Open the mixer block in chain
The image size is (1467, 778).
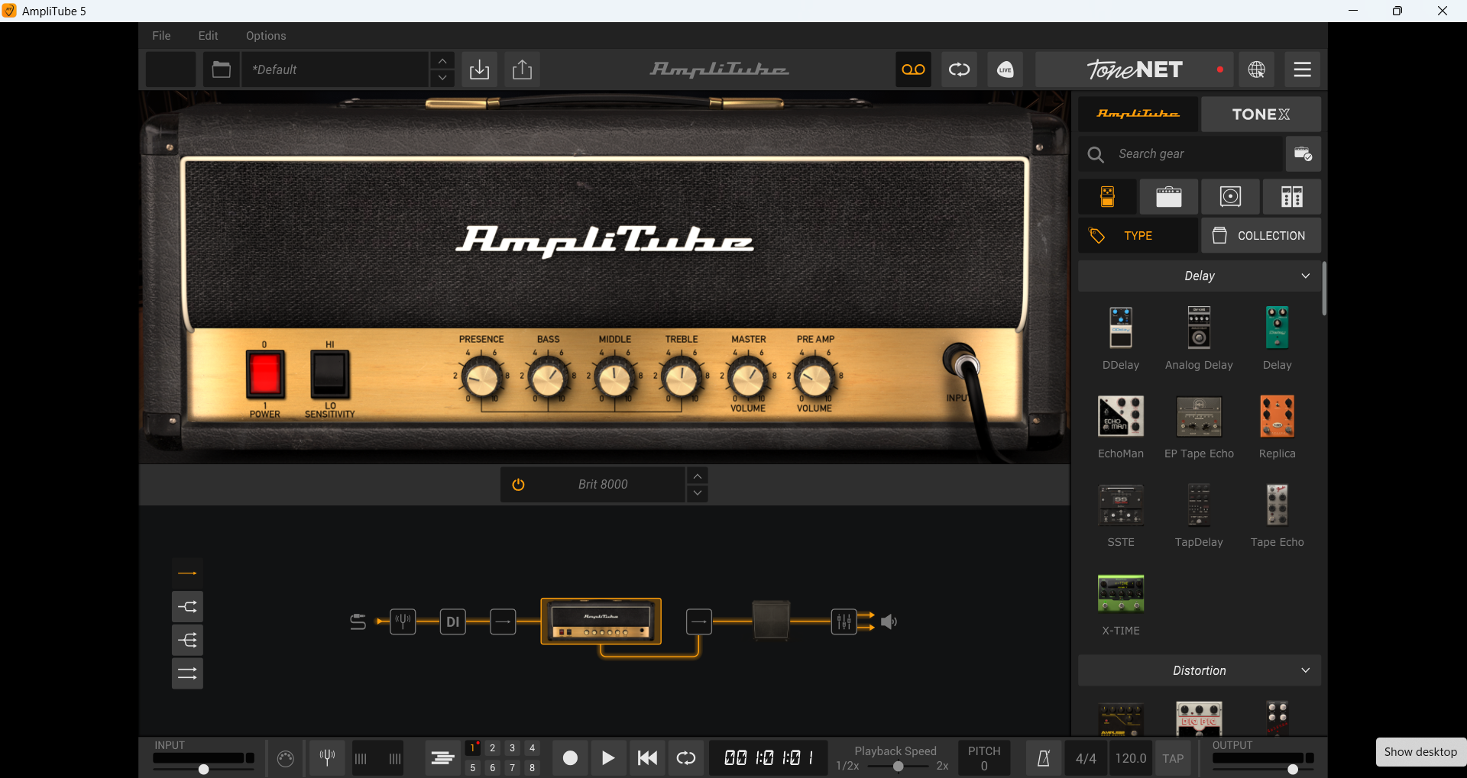[x=844, y=621]
